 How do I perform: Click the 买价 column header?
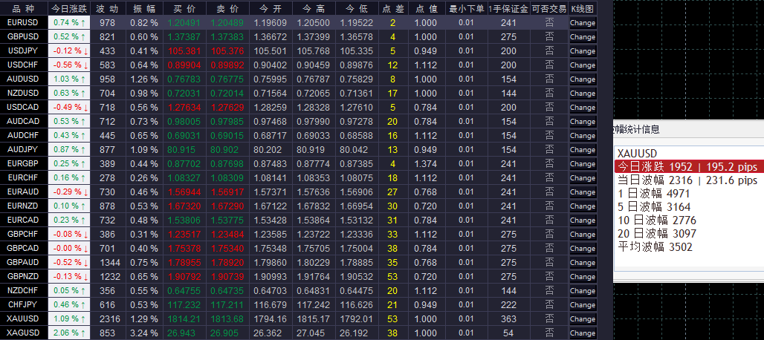[184, 8]
